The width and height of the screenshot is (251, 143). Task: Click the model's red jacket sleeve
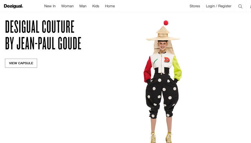(x=148, y=70)
